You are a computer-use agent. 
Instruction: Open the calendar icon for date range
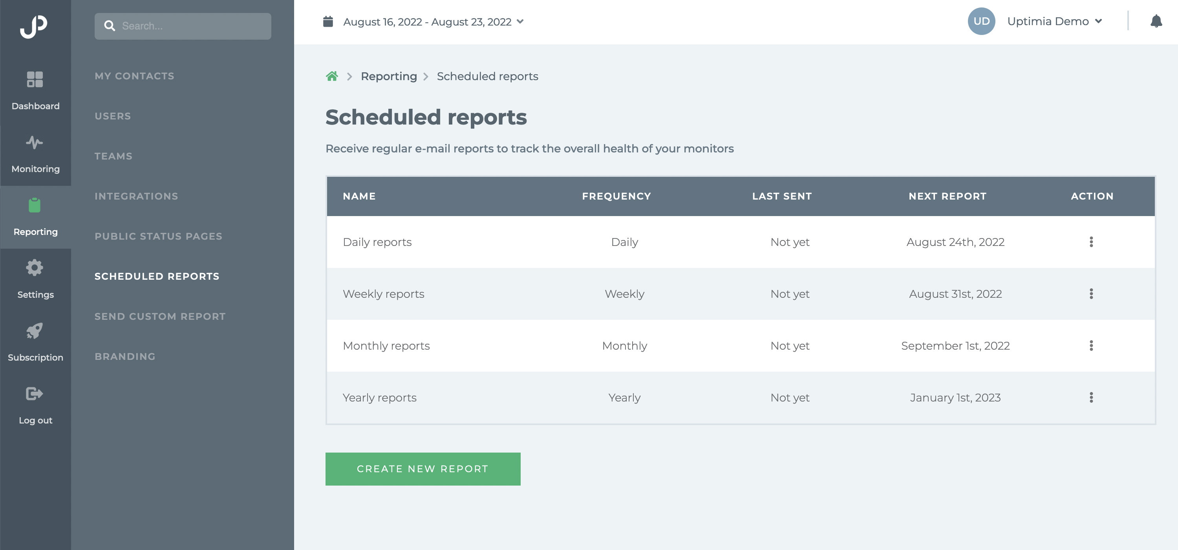click(x=328, y=22)
